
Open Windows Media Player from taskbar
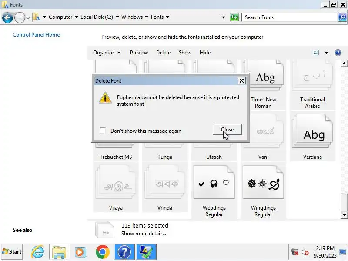[x=80, y=252]
